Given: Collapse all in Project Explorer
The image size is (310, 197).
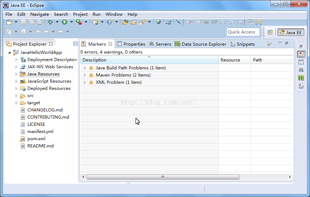Looking at the screenshot, I should pos(75,44).
